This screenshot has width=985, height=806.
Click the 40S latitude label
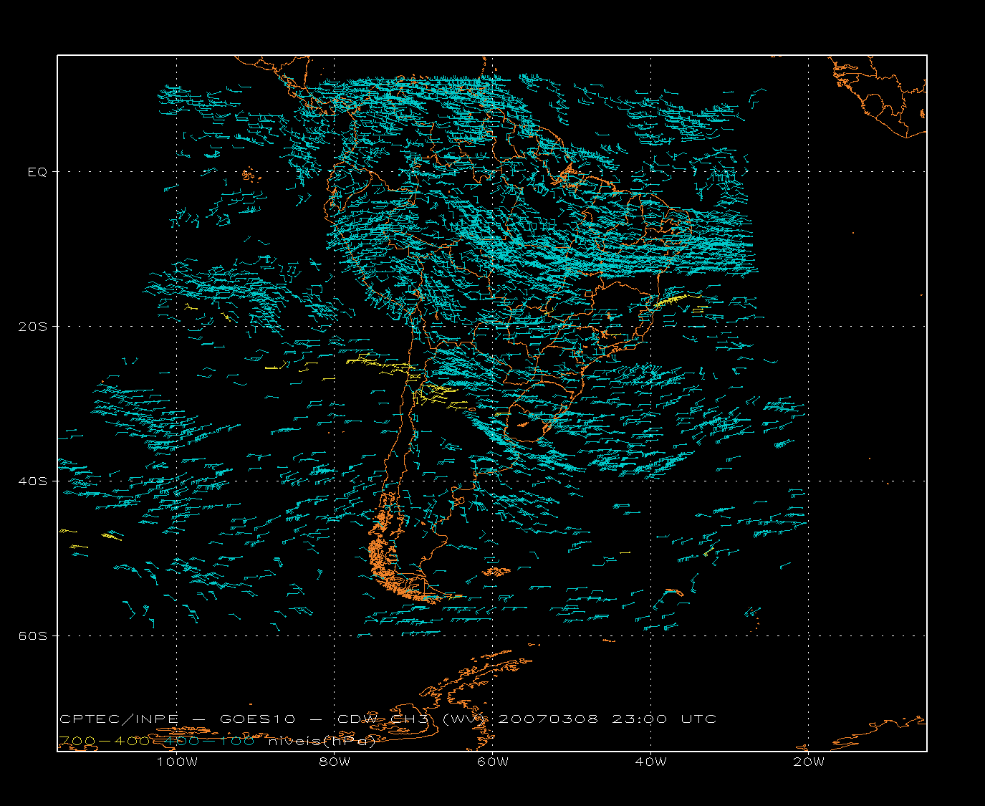(x=33, y=481)
